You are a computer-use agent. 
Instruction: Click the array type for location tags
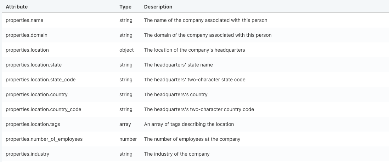point(125,125)
